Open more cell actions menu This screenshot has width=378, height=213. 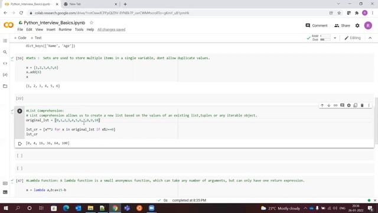[x=369, y=105]
